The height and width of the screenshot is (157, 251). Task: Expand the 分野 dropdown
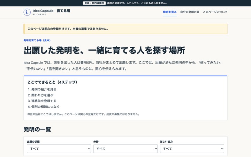125,149
